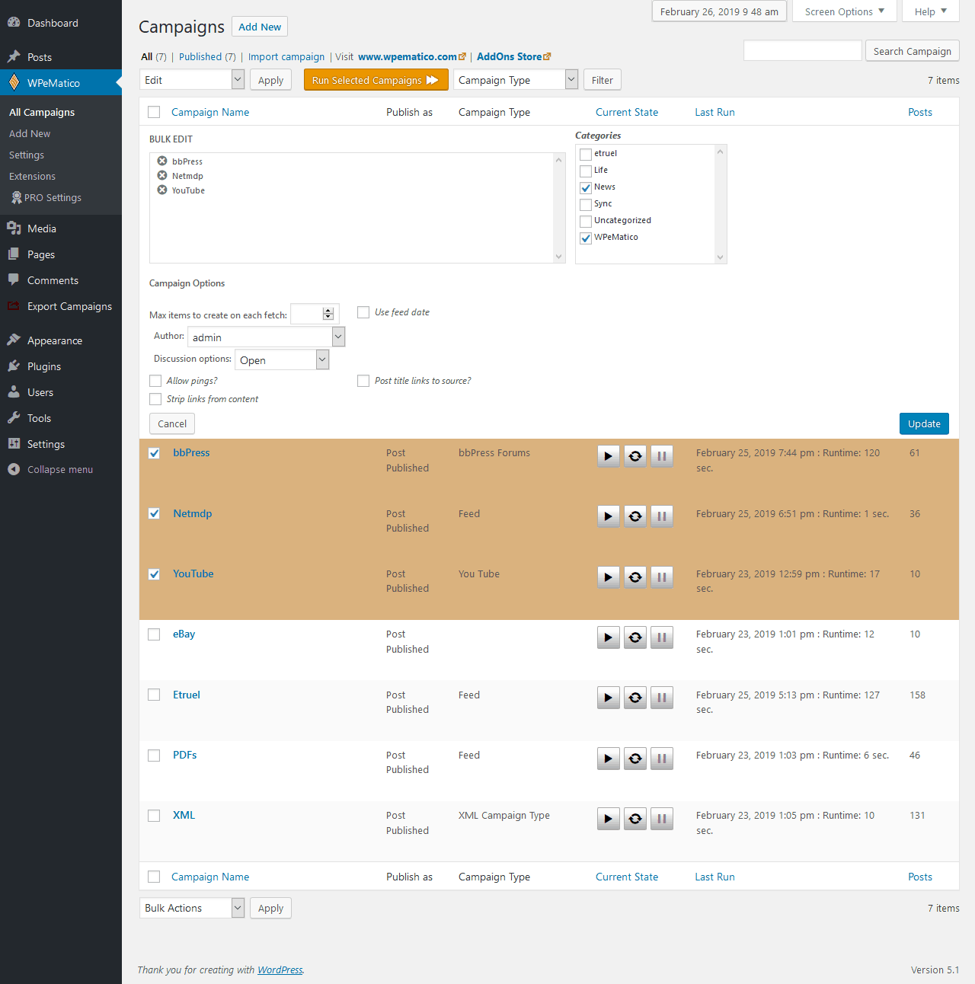
Task: Select the PDFs campaign checkbox
Action: pyautogui.click(x=154, y=756)
